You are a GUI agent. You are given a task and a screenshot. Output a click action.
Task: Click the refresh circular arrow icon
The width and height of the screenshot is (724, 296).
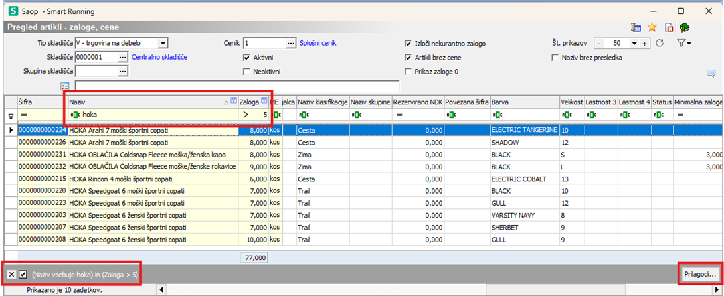click(x=660, y=43)
